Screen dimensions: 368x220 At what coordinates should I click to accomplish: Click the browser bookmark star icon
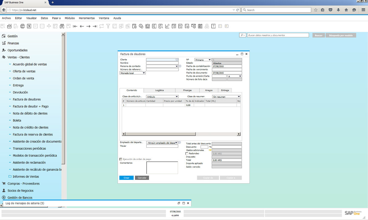click(316, 10)
